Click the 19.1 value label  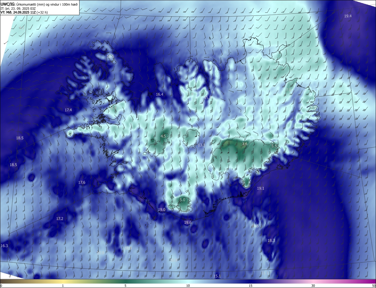pyautogui.click(x=261, y=188)
